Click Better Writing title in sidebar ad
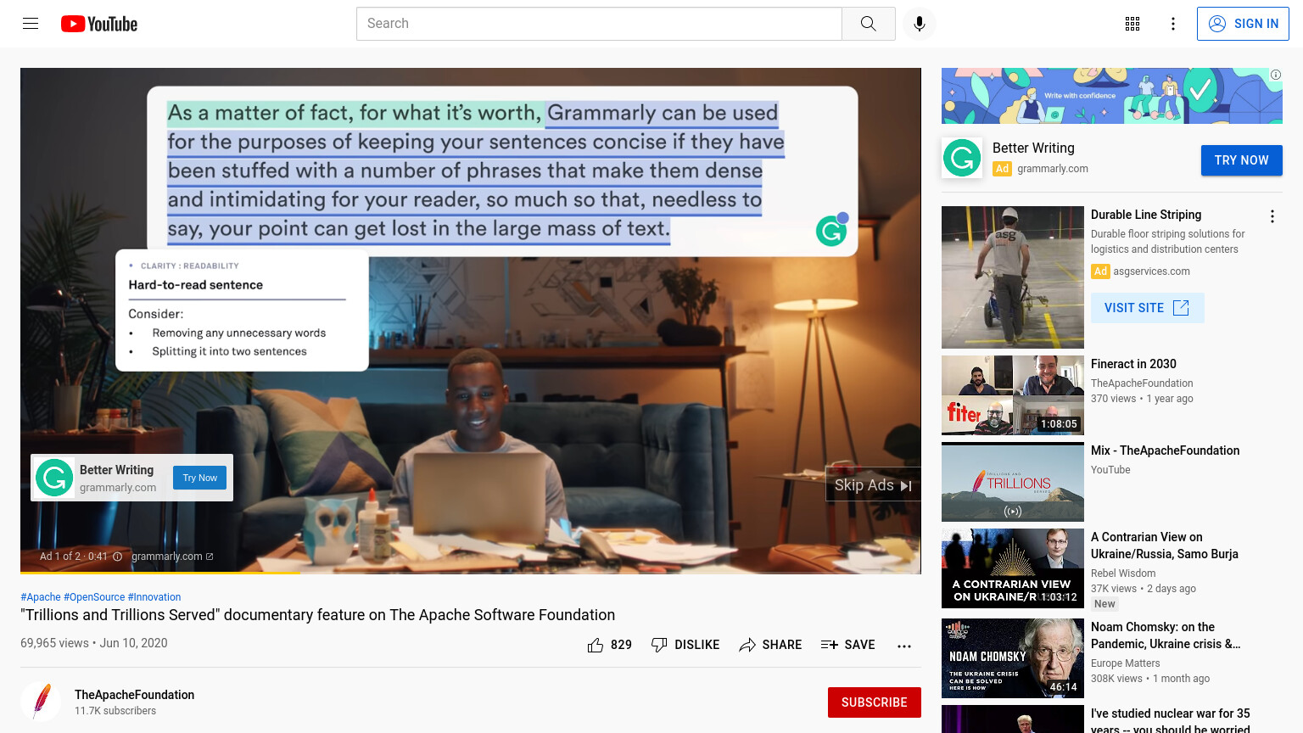Viewport: 1303px width, 733px height. 1033,148
